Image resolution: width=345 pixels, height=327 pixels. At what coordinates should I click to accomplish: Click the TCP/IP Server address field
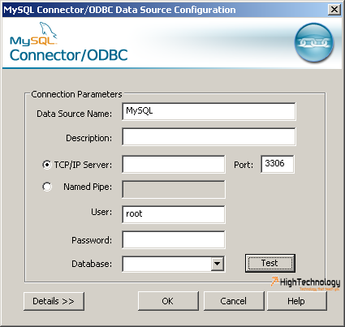tap(174, 164)
